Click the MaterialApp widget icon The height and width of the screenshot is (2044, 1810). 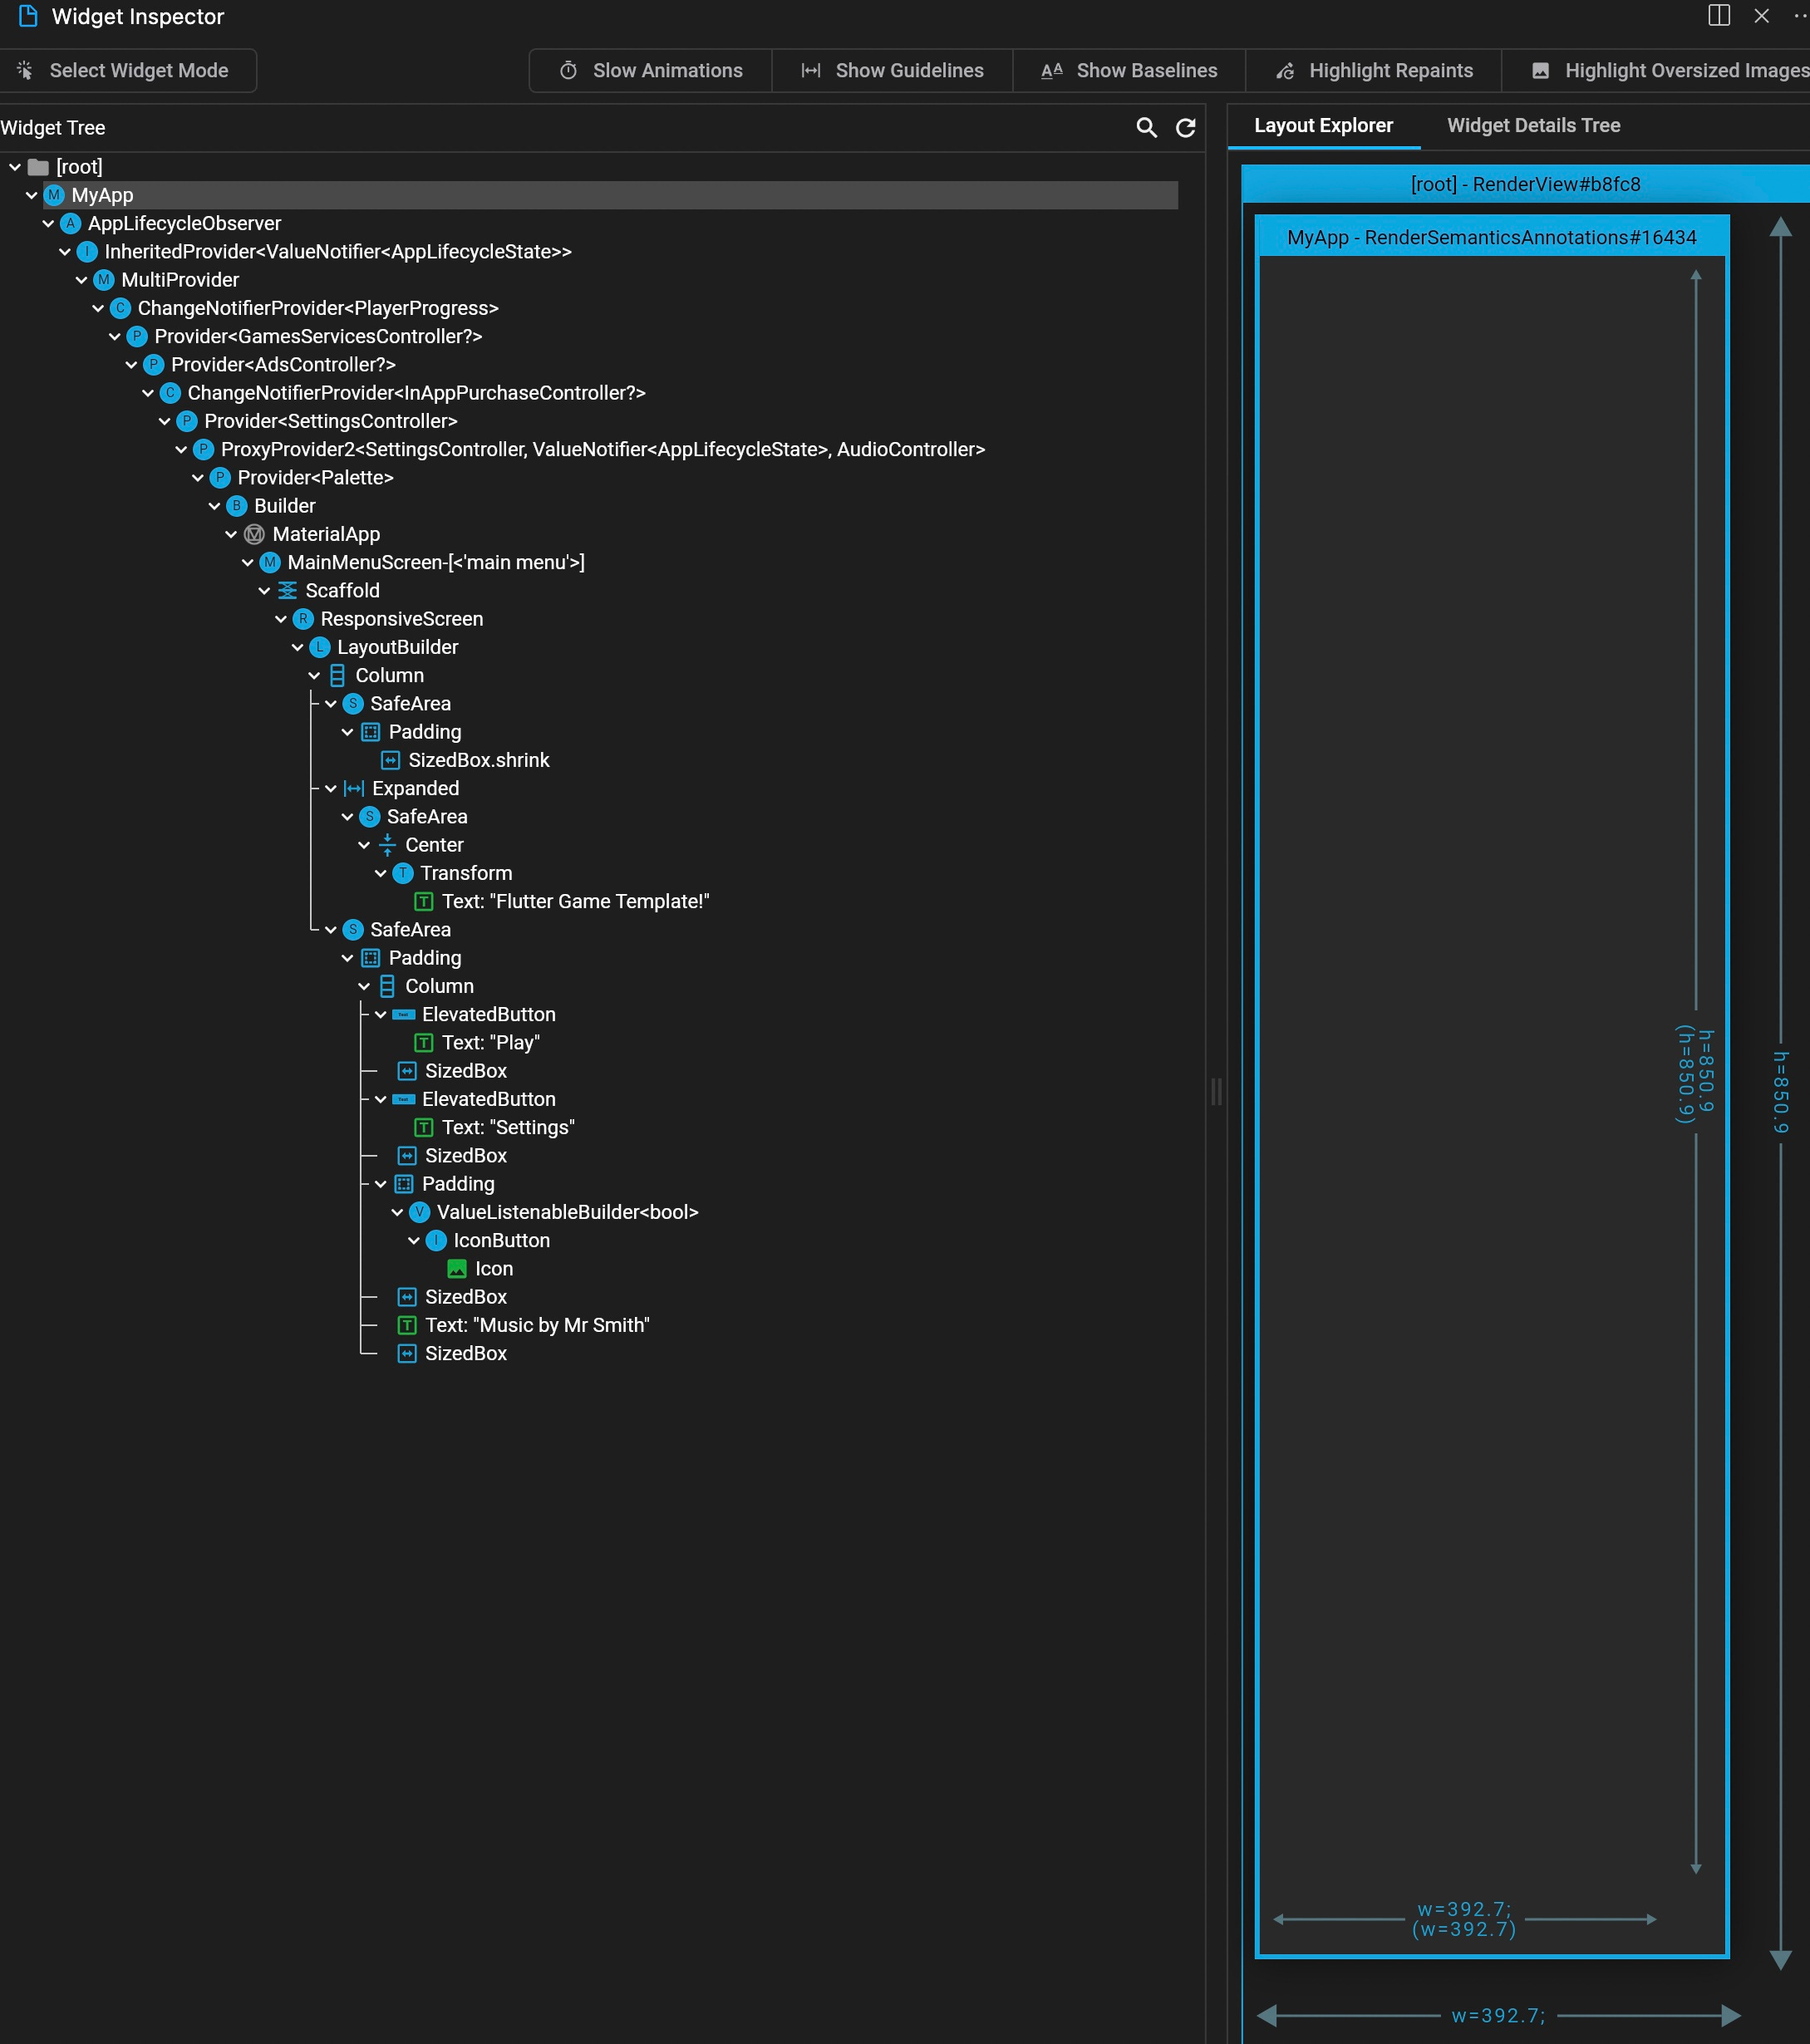coord(254,534)
